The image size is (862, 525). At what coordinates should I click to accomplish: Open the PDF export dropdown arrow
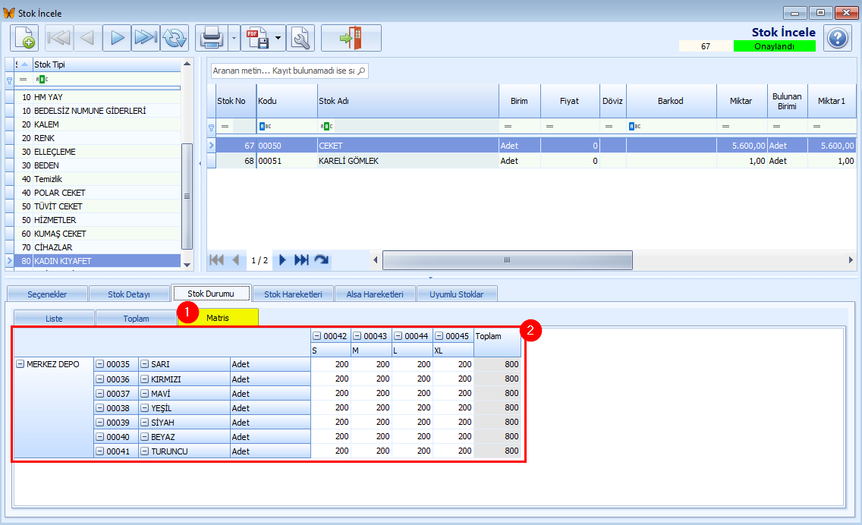pyautogui.click(x=279, y=38)
